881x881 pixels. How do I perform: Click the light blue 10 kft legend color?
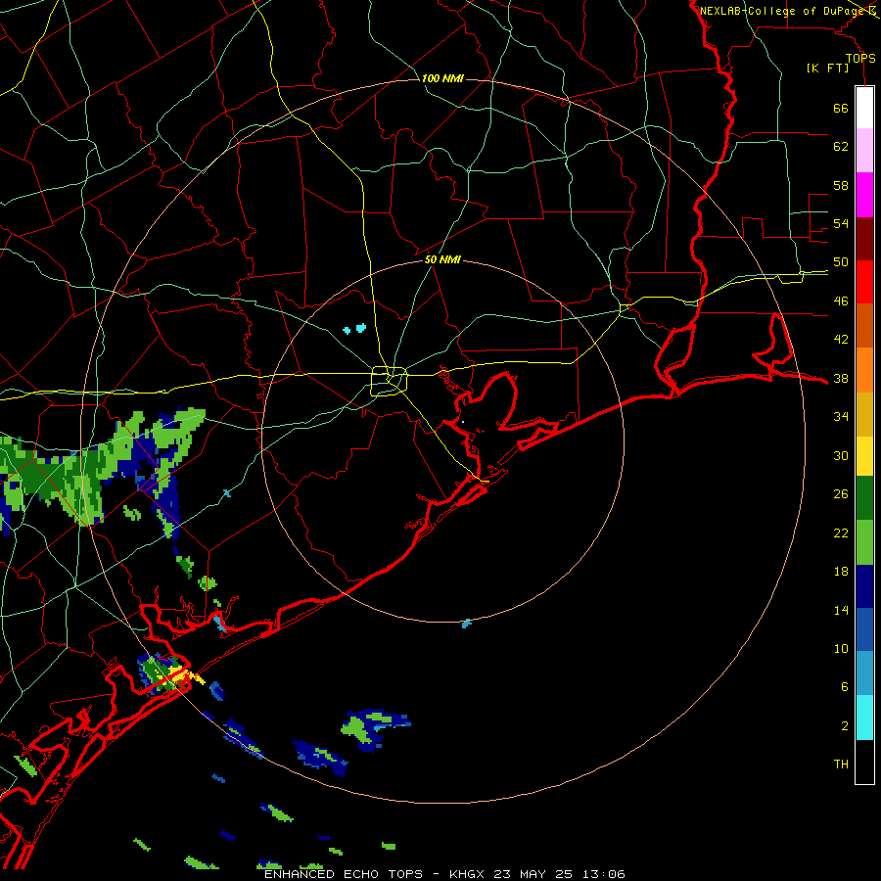click(864, 673)
